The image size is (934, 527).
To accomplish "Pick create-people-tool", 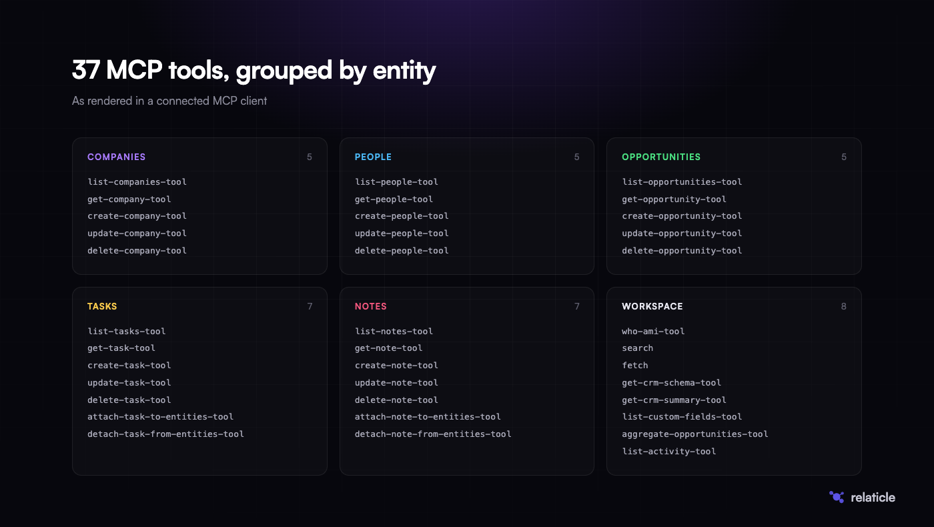I will coord(402,216).
